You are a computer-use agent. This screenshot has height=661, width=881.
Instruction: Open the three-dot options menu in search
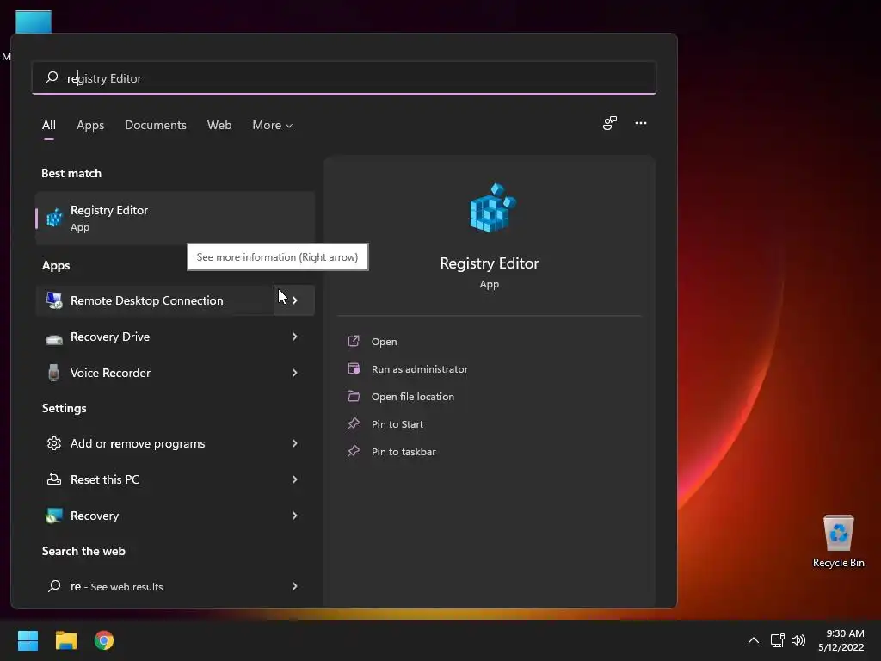[640, 124]
